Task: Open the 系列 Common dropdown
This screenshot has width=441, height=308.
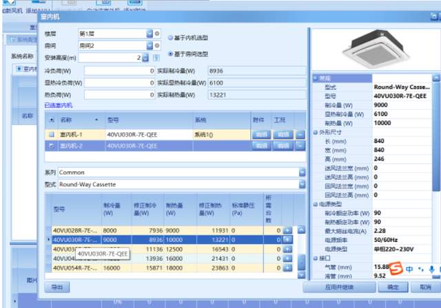Action: (x=302, y=173)
